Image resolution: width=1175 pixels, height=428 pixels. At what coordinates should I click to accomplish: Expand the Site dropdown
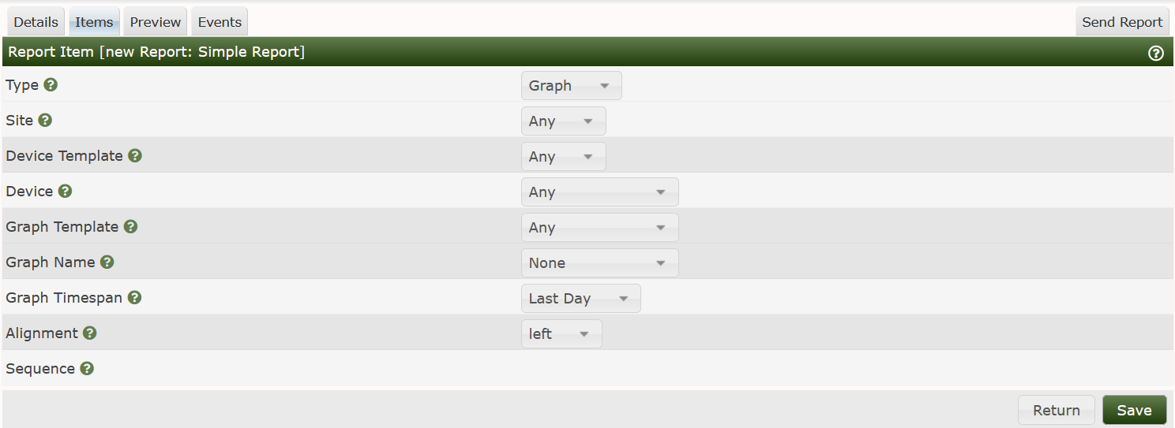click(563, 121)
